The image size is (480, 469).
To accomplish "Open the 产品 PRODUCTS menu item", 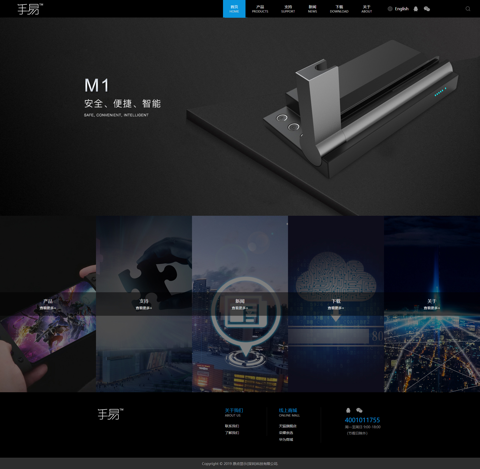I will (260, 9).
